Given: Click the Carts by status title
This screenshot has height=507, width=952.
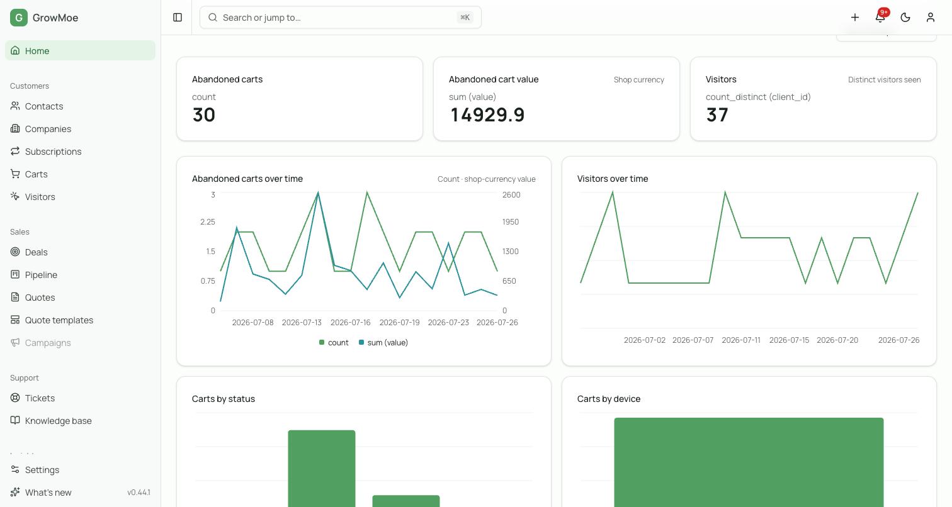Looking at the screenshot, I should (x=224, y=399).
